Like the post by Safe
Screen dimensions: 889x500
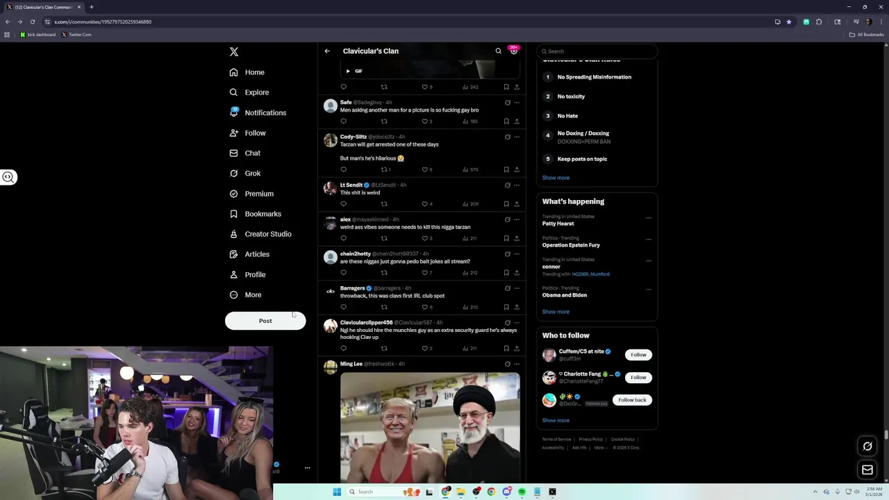pos(425,122)
